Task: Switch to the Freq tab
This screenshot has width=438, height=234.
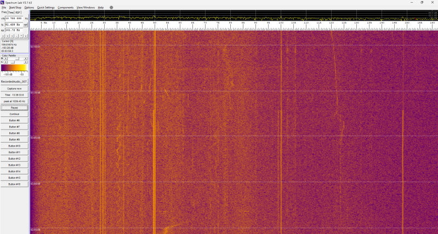Action: [4, 12]
